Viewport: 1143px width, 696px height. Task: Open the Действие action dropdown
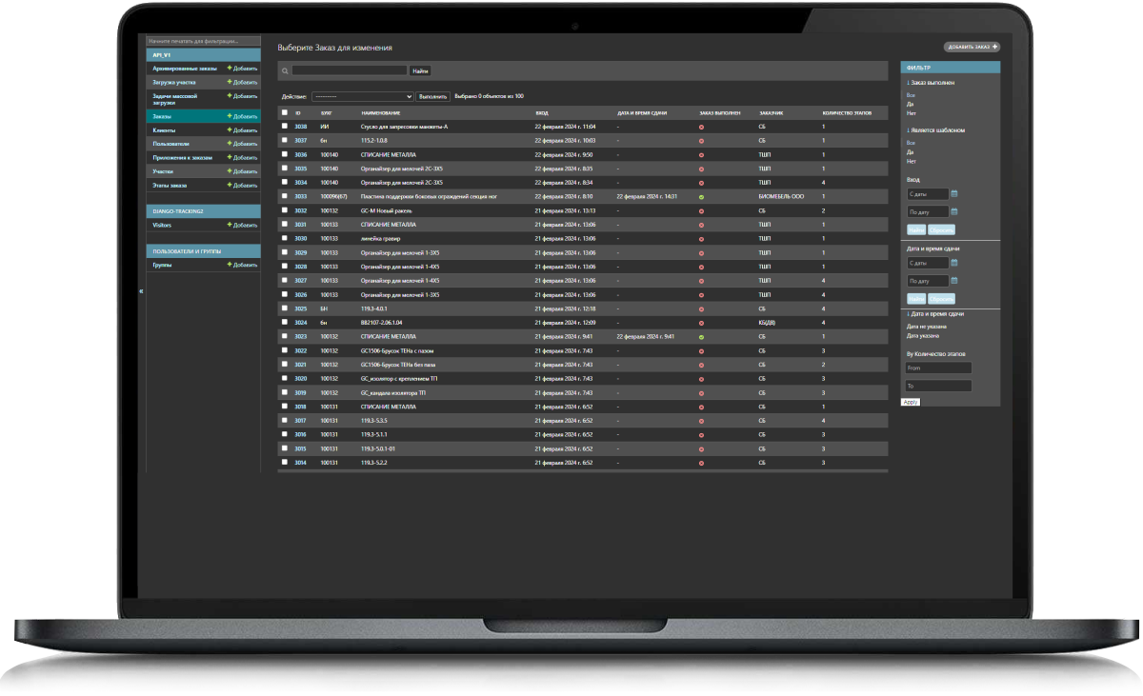[x=362, y=96]
